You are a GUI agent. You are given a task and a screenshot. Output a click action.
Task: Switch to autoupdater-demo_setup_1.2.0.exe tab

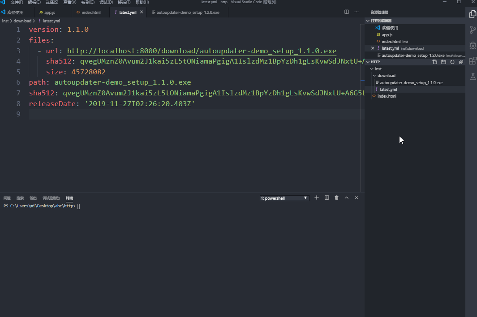tap(188, 13)
